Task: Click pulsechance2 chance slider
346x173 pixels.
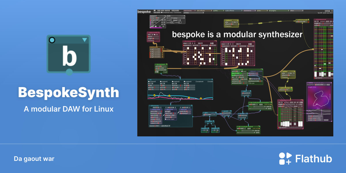Action: [x=302, y=22]
